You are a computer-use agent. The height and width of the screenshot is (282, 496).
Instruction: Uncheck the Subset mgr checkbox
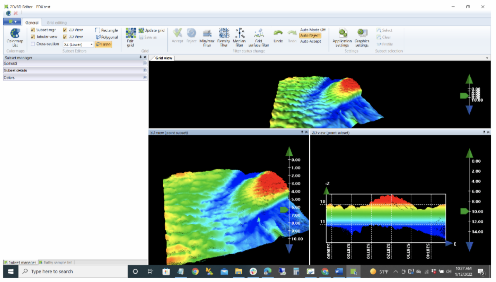coord(33,30)
